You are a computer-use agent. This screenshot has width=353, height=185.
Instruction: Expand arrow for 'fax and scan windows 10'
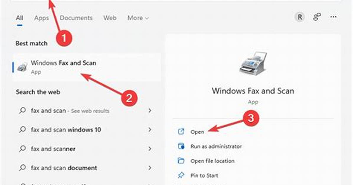(150, 130)
